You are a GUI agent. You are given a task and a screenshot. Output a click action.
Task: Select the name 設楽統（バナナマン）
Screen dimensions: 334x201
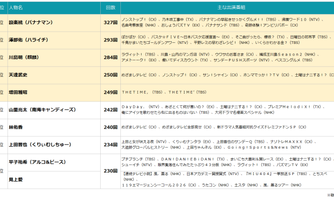click(x=31, y=23)
